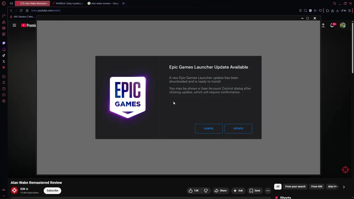Image resolution: width=354 pixels, height=199 pixels.
Task: Switch to the Alan Wake Remastered YouTube tab
Action: tap(32, 3)
